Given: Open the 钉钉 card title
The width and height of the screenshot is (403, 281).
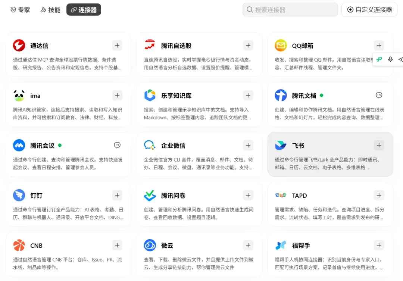Looking at the screenshot, I should [36, 196].
